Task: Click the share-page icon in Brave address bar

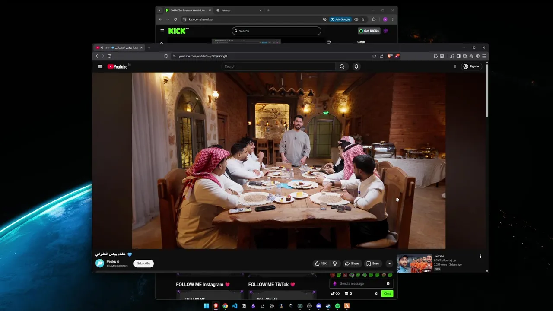Action: [381, 56]
